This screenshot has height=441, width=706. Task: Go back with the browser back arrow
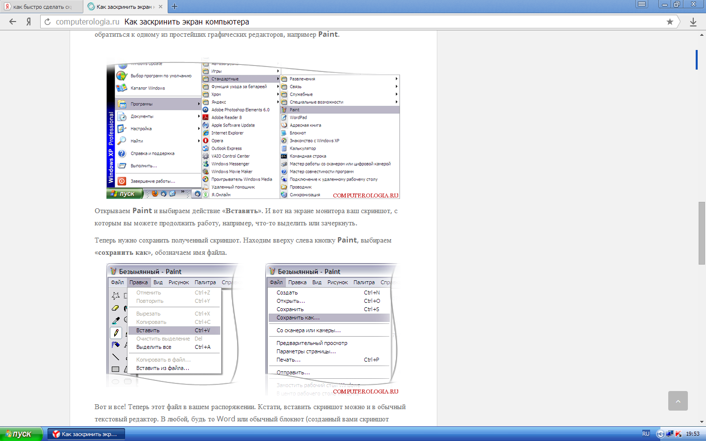(x=13, y=22)
